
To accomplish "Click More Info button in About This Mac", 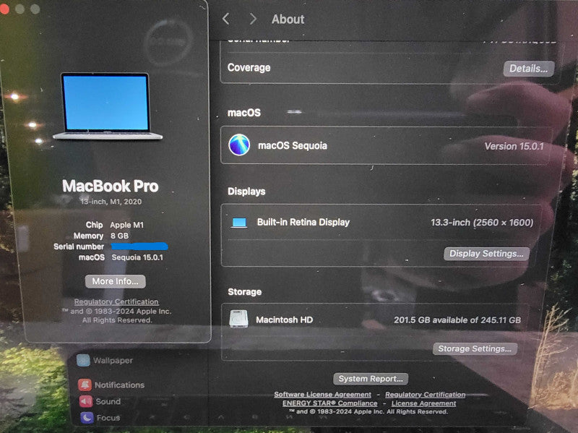I will click(116, 281).
